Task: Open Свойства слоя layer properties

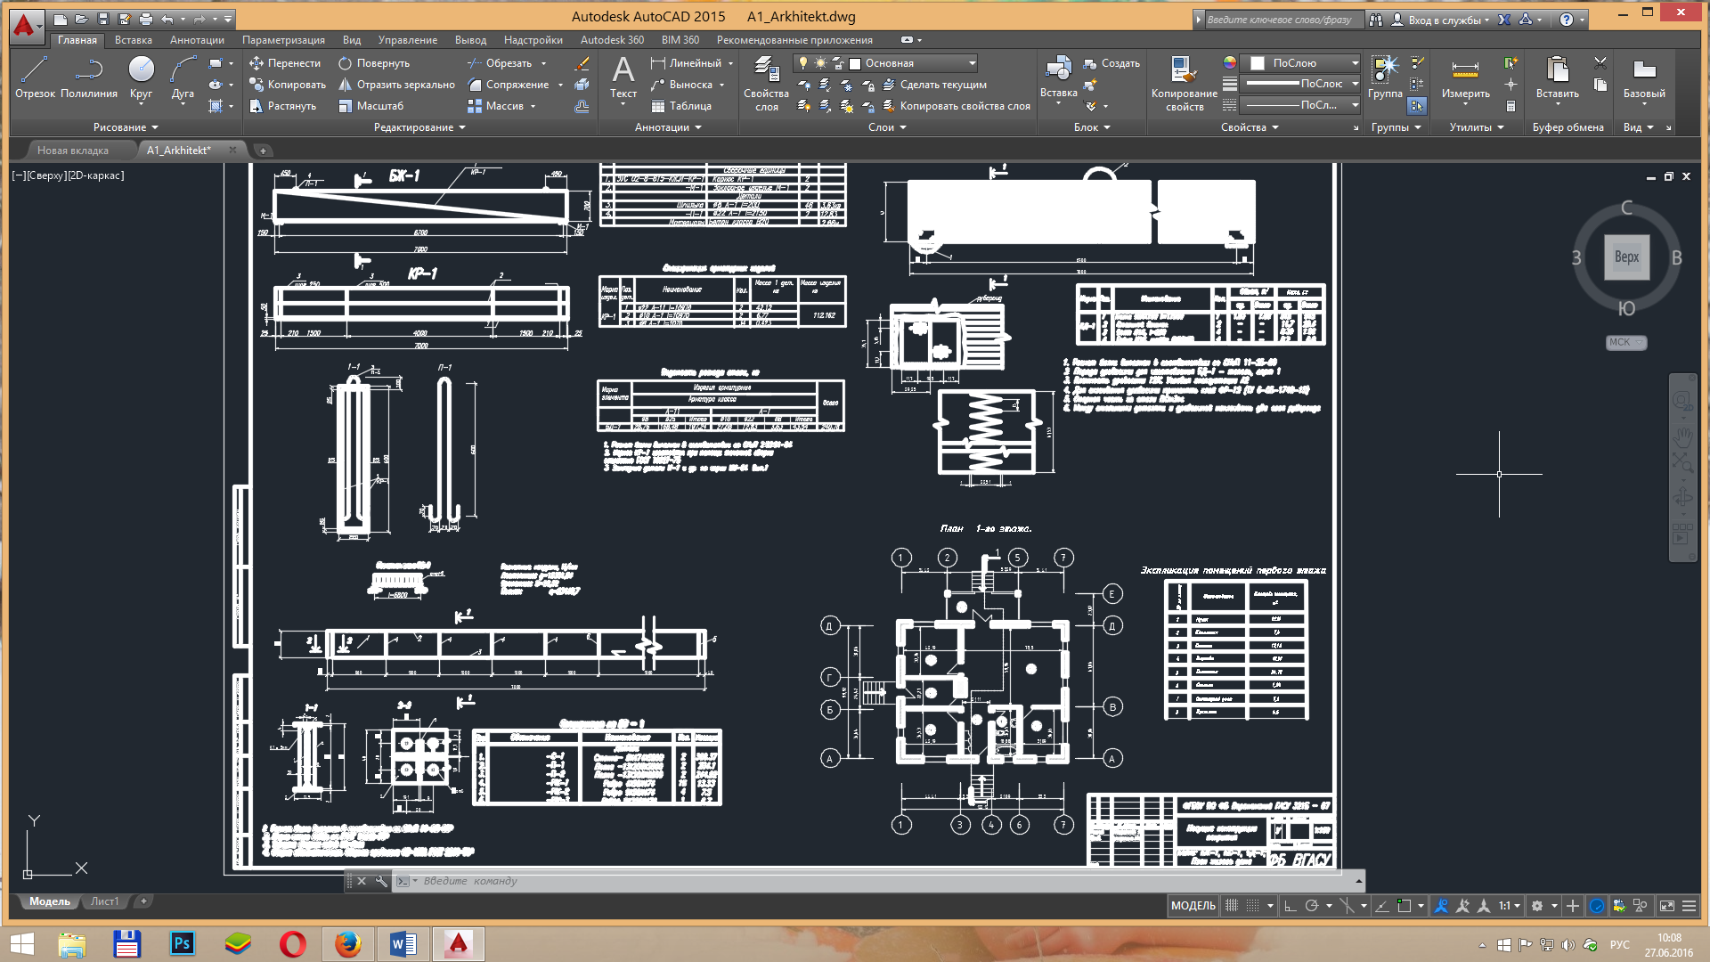Action: pyautogui.click(x=766, y=83)
